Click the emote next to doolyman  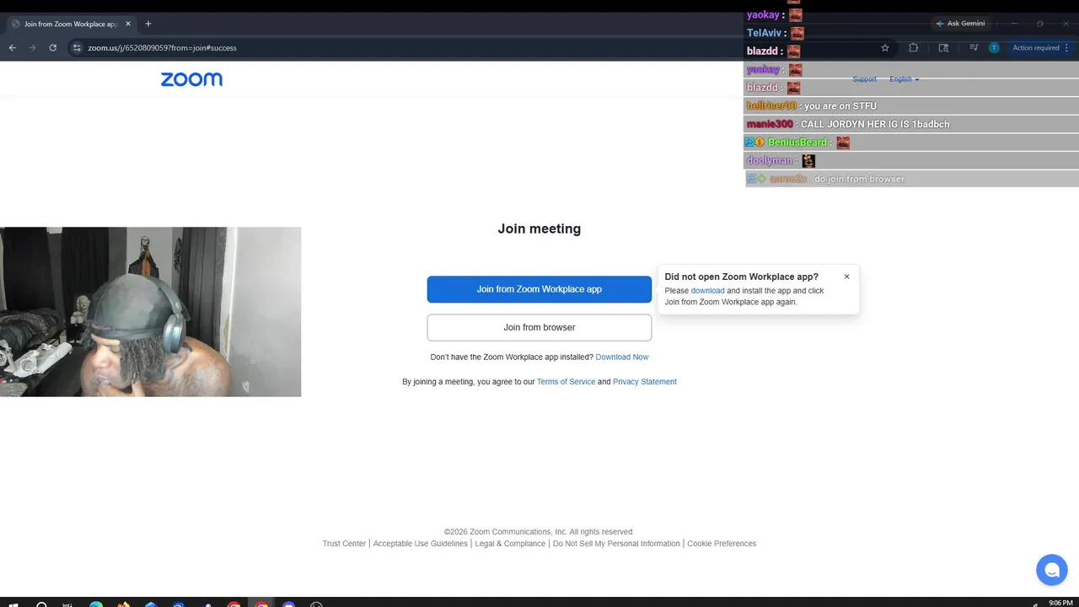tap(808, 161)
